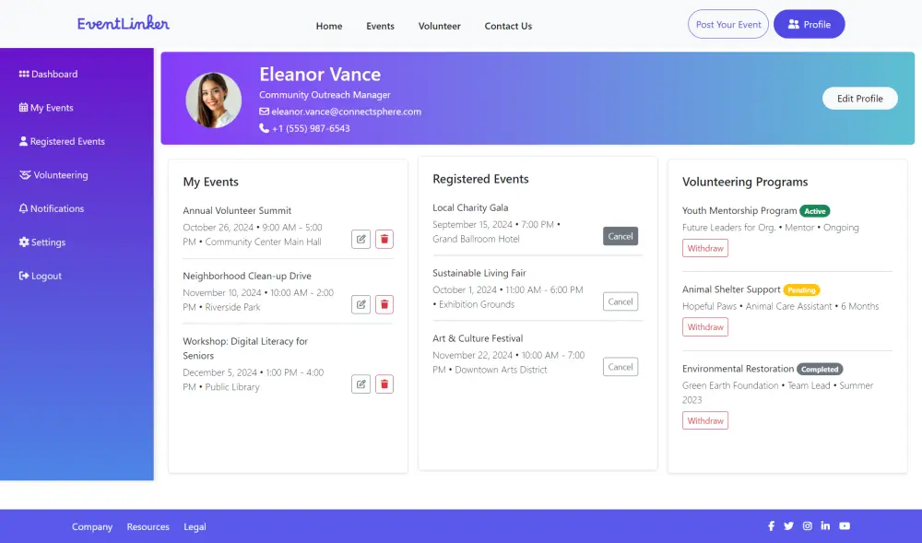
Task: Click the Active status badge
Action: (x=815, y=211)
